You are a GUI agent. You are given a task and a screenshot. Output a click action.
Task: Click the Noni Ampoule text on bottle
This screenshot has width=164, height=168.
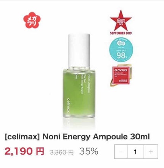[89, 84]
